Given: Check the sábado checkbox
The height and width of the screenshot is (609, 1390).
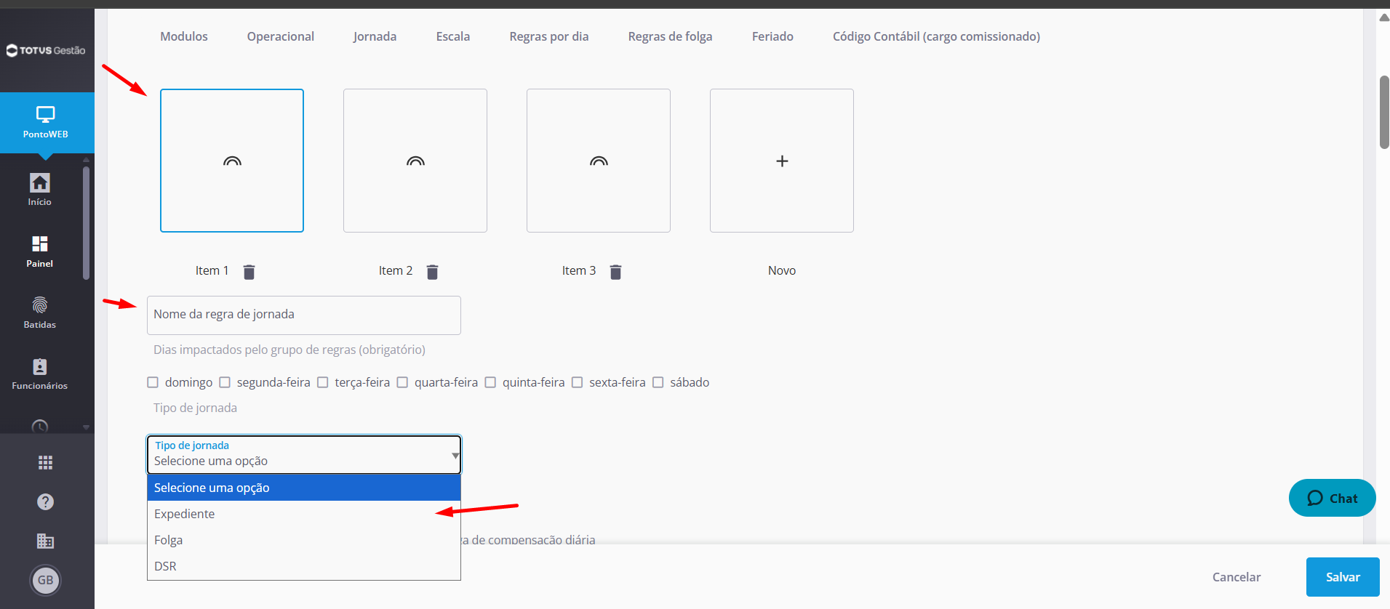Looking at the screenshot, I should tap(658, 382).
